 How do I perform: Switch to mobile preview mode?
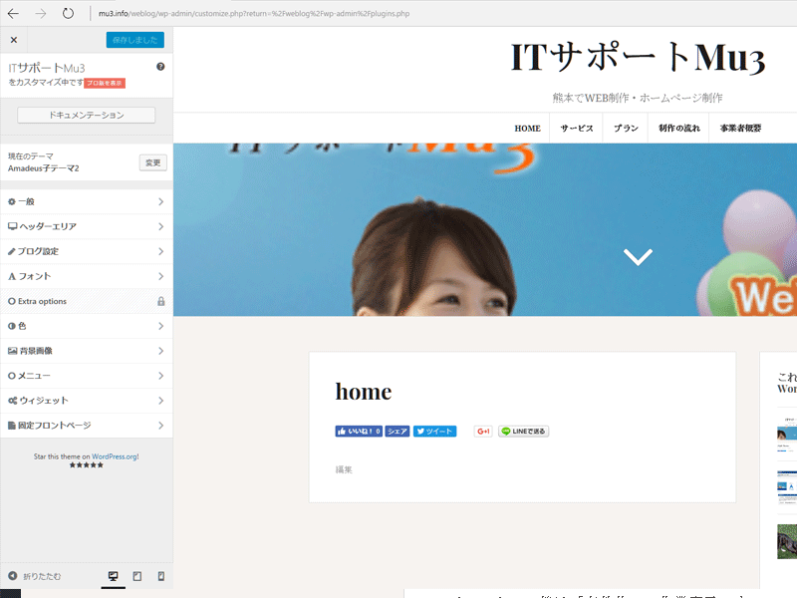coord(161,576)
